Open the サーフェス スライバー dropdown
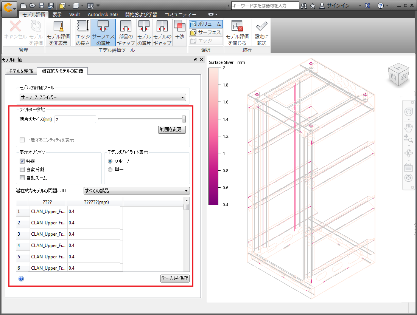Viewport: 417px width, 315px height. [x=103, y=97]
